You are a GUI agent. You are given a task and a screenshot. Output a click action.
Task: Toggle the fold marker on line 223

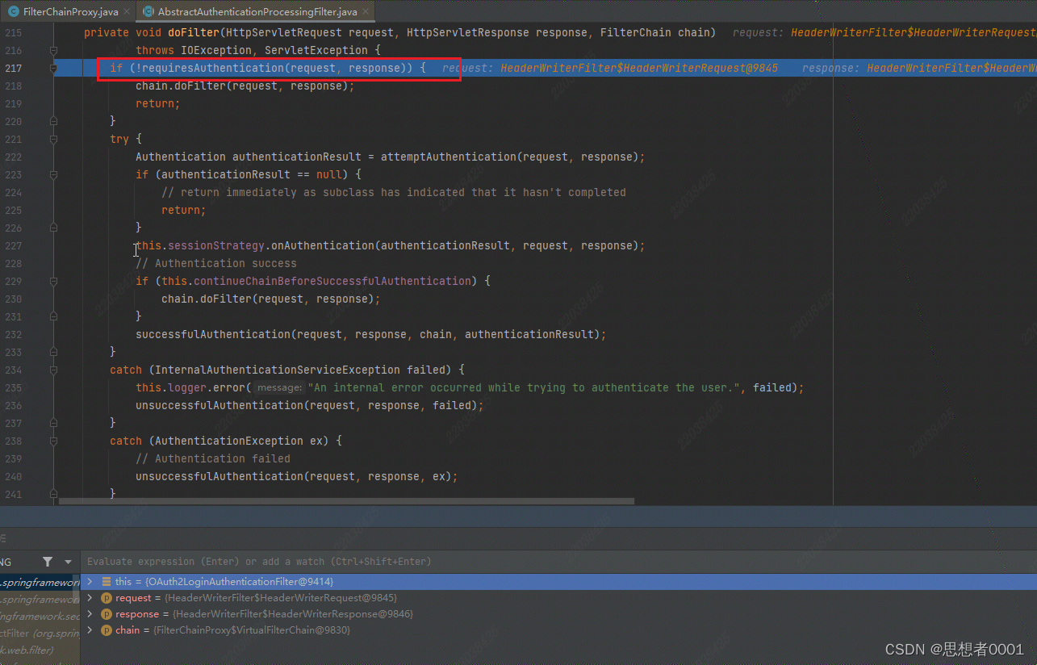click(54, 174)
